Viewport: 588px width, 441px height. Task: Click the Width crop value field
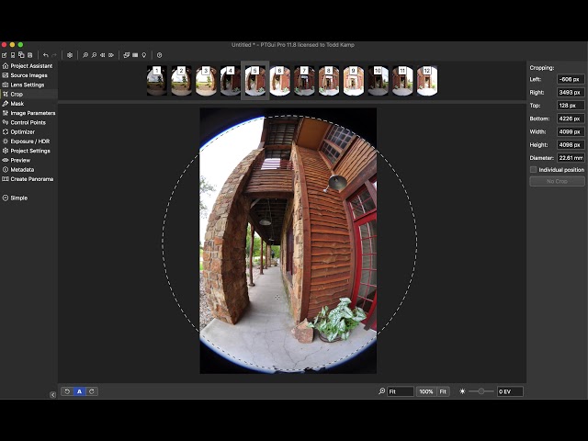coord(571,131)
